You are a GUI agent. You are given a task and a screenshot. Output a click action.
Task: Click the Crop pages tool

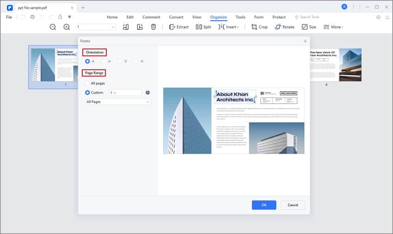[x=259, y=27]
